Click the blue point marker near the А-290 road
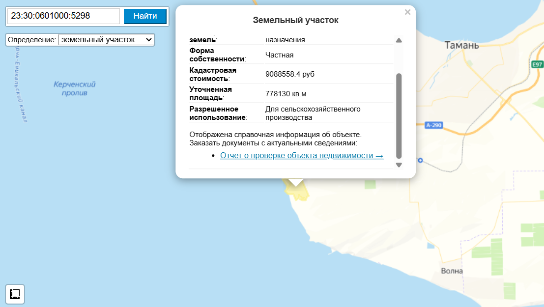The height and width of the screenshot is (307, 544). 420,160
